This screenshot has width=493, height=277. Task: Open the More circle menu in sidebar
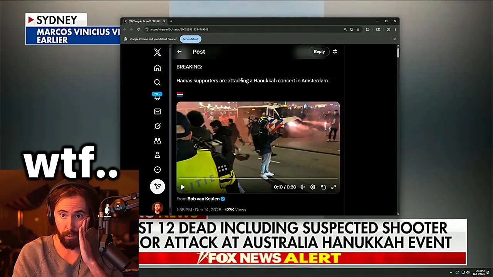coord(157,170)
